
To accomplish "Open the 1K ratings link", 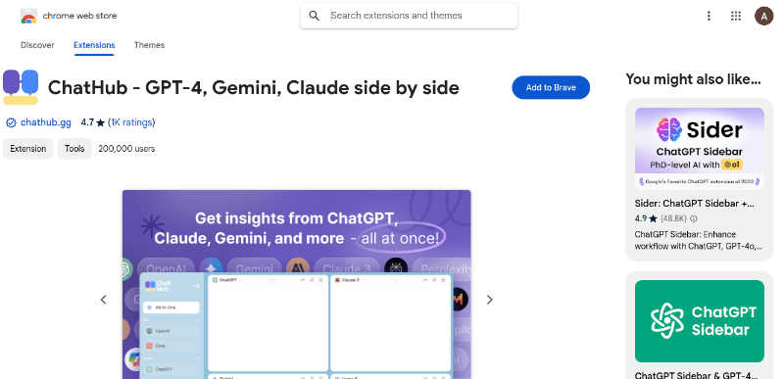I will click(x=132, y=122).
